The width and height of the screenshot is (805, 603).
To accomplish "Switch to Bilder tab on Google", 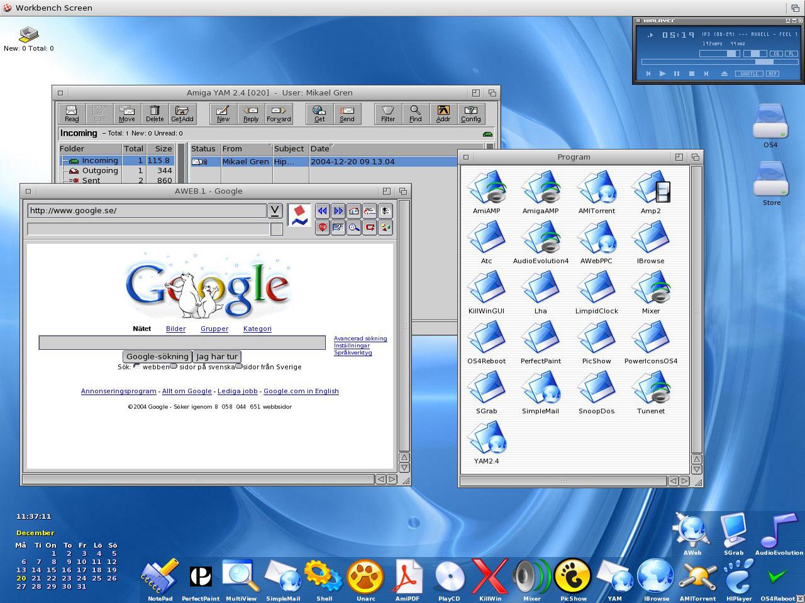I will point(175,329).
